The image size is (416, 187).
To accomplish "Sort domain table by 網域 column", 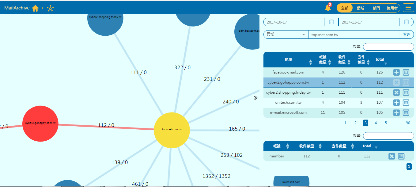I will [x=289, y=59].
